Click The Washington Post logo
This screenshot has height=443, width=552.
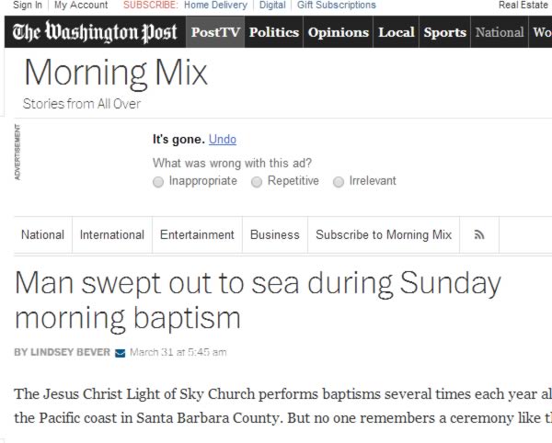[x=95, y=32]
